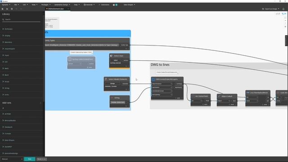Open the Packages menu
Image resolution: width=288 pixels, height=162 pixels.
coord(46,5)
